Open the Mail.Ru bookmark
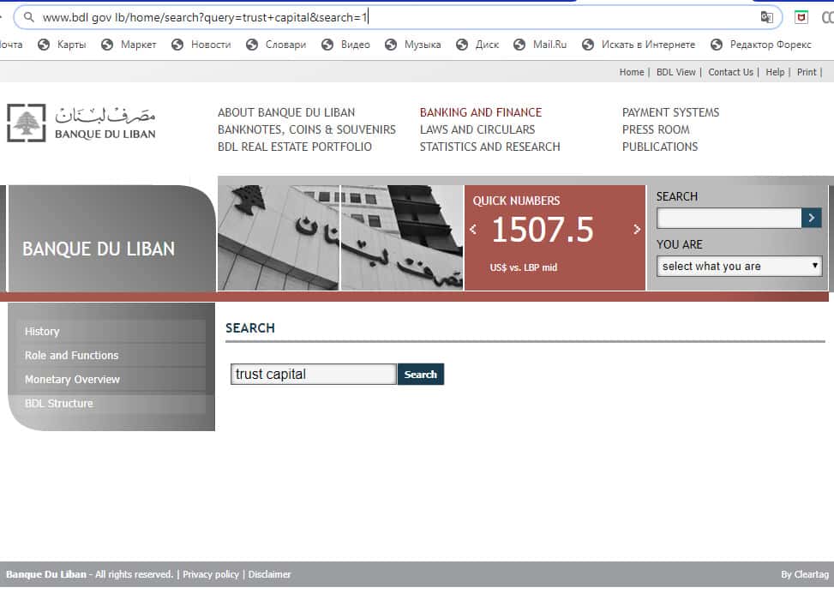The height and width of the screenshot is (594, 834). [x=540, y=45]
